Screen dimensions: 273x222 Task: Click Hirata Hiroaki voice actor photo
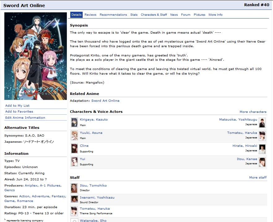click(x=262, y=149)
